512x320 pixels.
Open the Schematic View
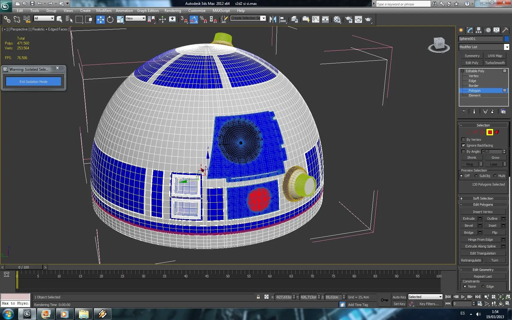[325, 20]
